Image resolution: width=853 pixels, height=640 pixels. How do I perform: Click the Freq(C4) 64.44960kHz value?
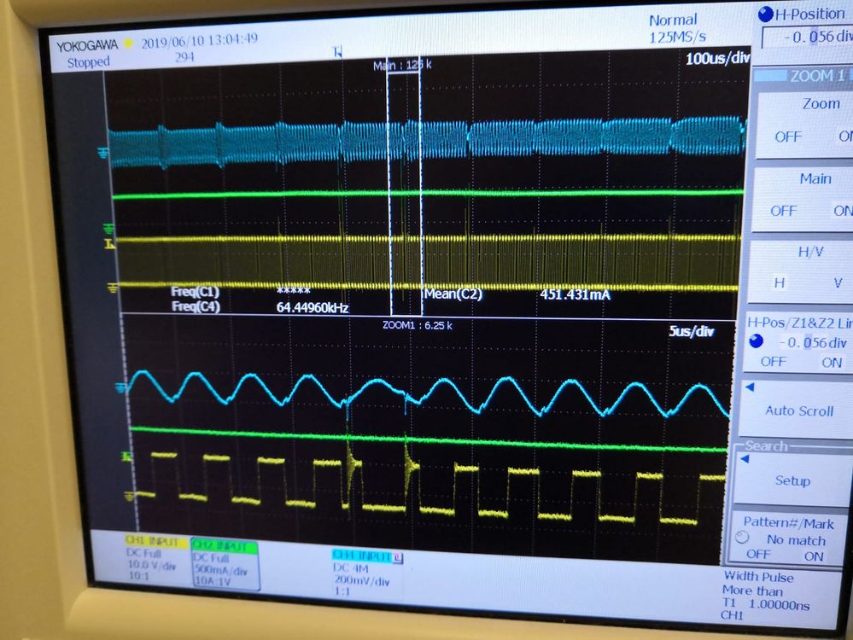click(313, 308)
